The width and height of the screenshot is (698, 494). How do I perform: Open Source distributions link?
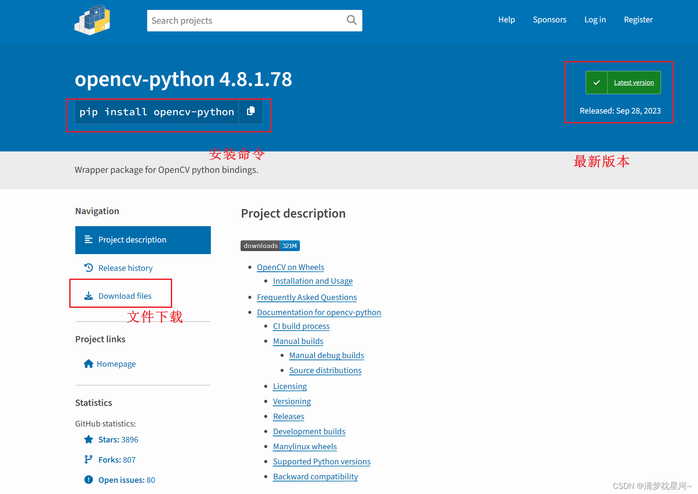point(325,371)
